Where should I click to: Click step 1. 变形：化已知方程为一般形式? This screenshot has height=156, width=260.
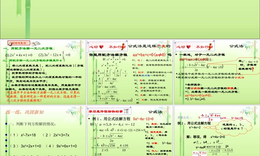pyautogui.click(x=159, y=125)
